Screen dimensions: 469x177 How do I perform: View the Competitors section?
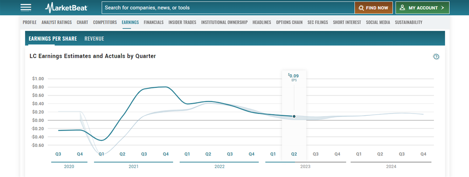(x=105, y=22)
